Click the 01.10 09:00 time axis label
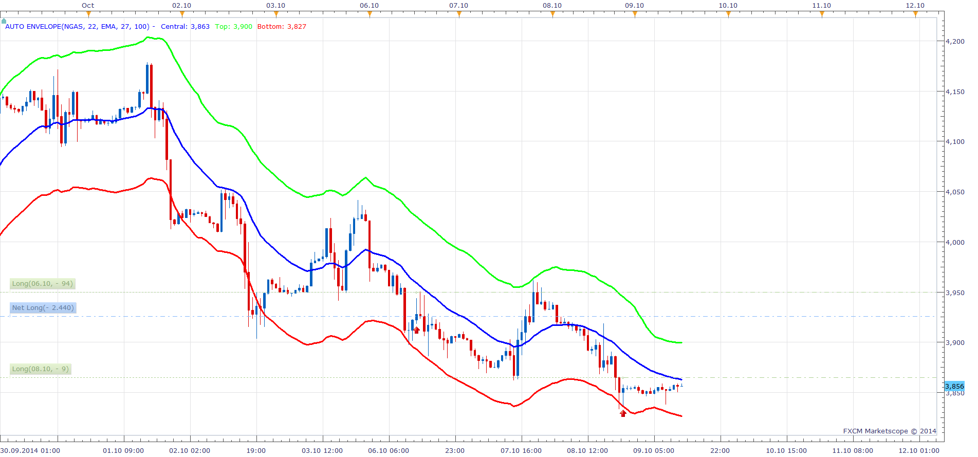Viewport: 978px width, 457px height. click(123, 450)
